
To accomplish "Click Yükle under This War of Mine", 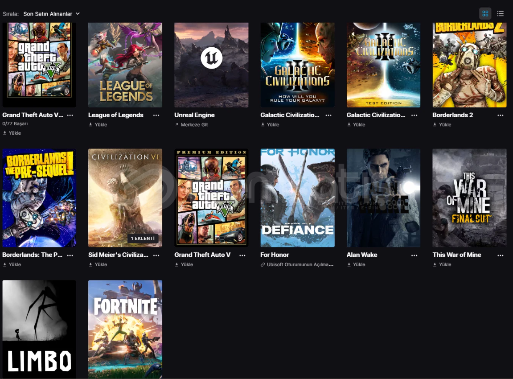I will (x=442, y=264).
